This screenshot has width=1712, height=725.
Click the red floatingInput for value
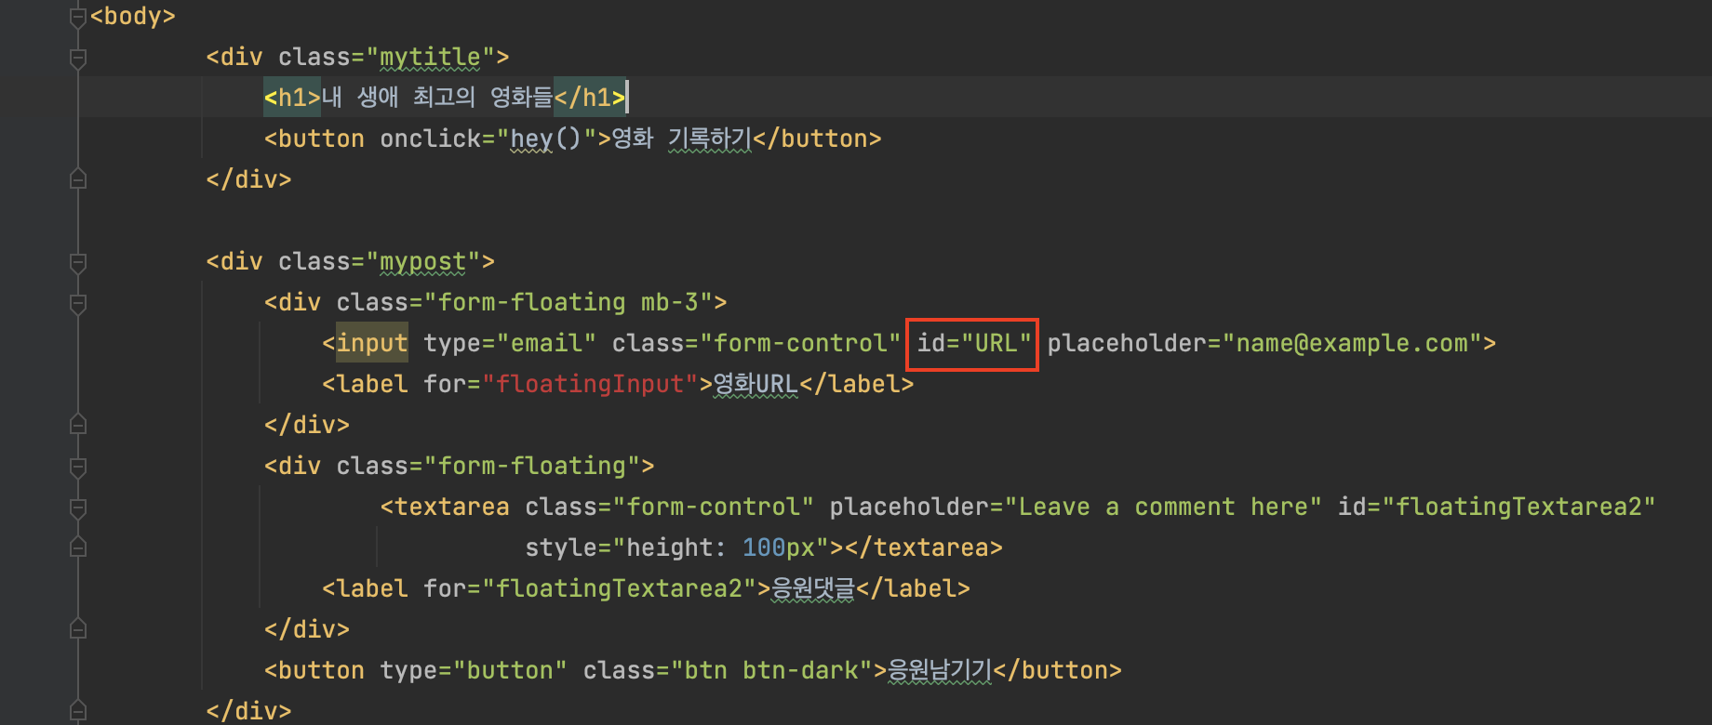coord(590,385)
